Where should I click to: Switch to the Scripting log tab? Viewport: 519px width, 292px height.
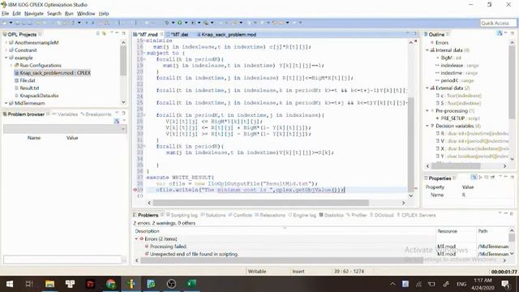coord(182,215)
